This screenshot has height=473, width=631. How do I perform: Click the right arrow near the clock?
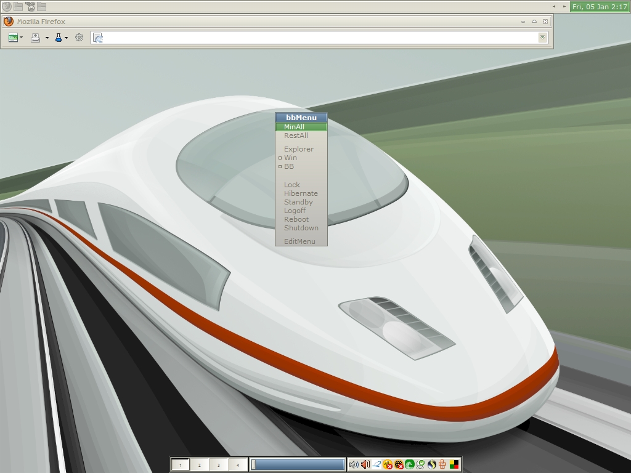[x=564, y=6]
